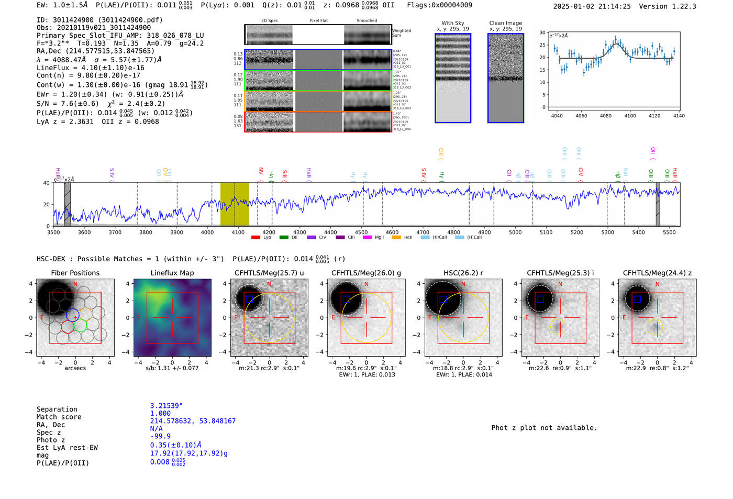Click the Clean Image panel

(x=506, y=78)
